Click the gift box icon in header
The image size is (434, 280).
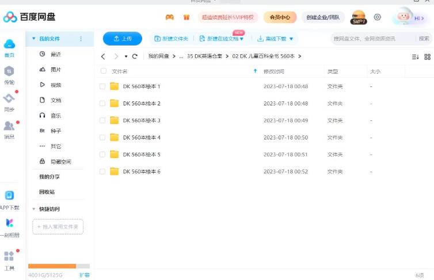(x=186, y=17)
